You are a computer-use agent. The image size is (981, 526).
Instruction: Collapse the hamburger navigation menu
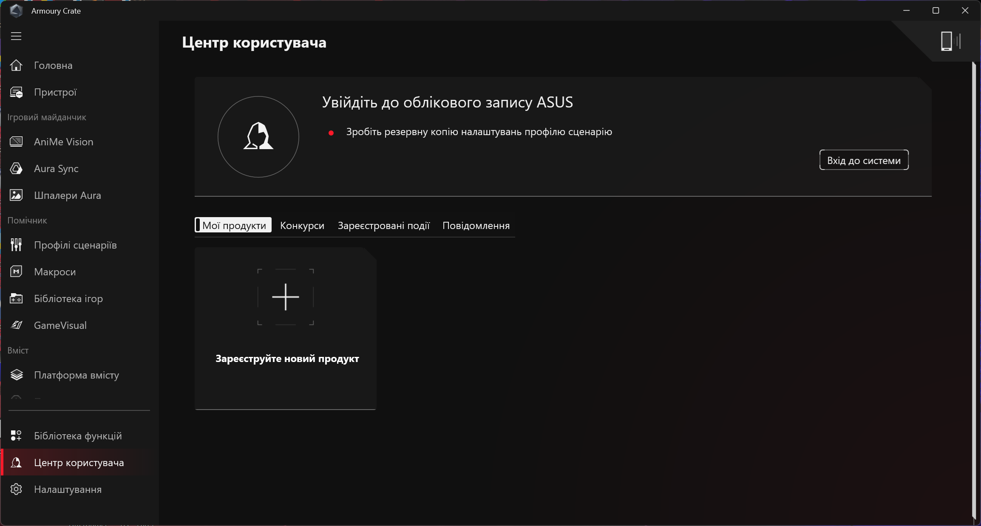click(16, 36)
